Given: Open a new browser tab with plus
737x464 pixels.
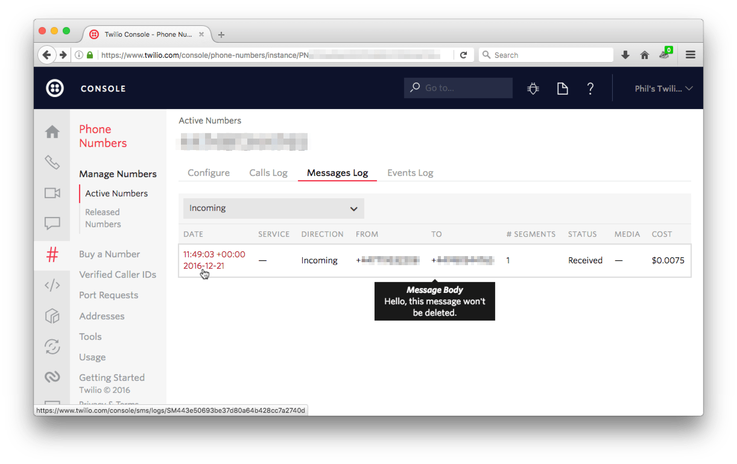Looking at the screenshot, I should (x=221, y=34).
